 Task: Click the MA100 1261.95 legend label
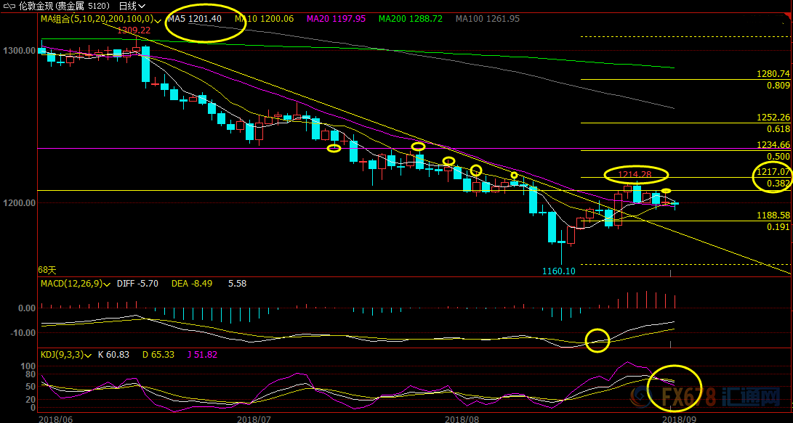(488, 19)
